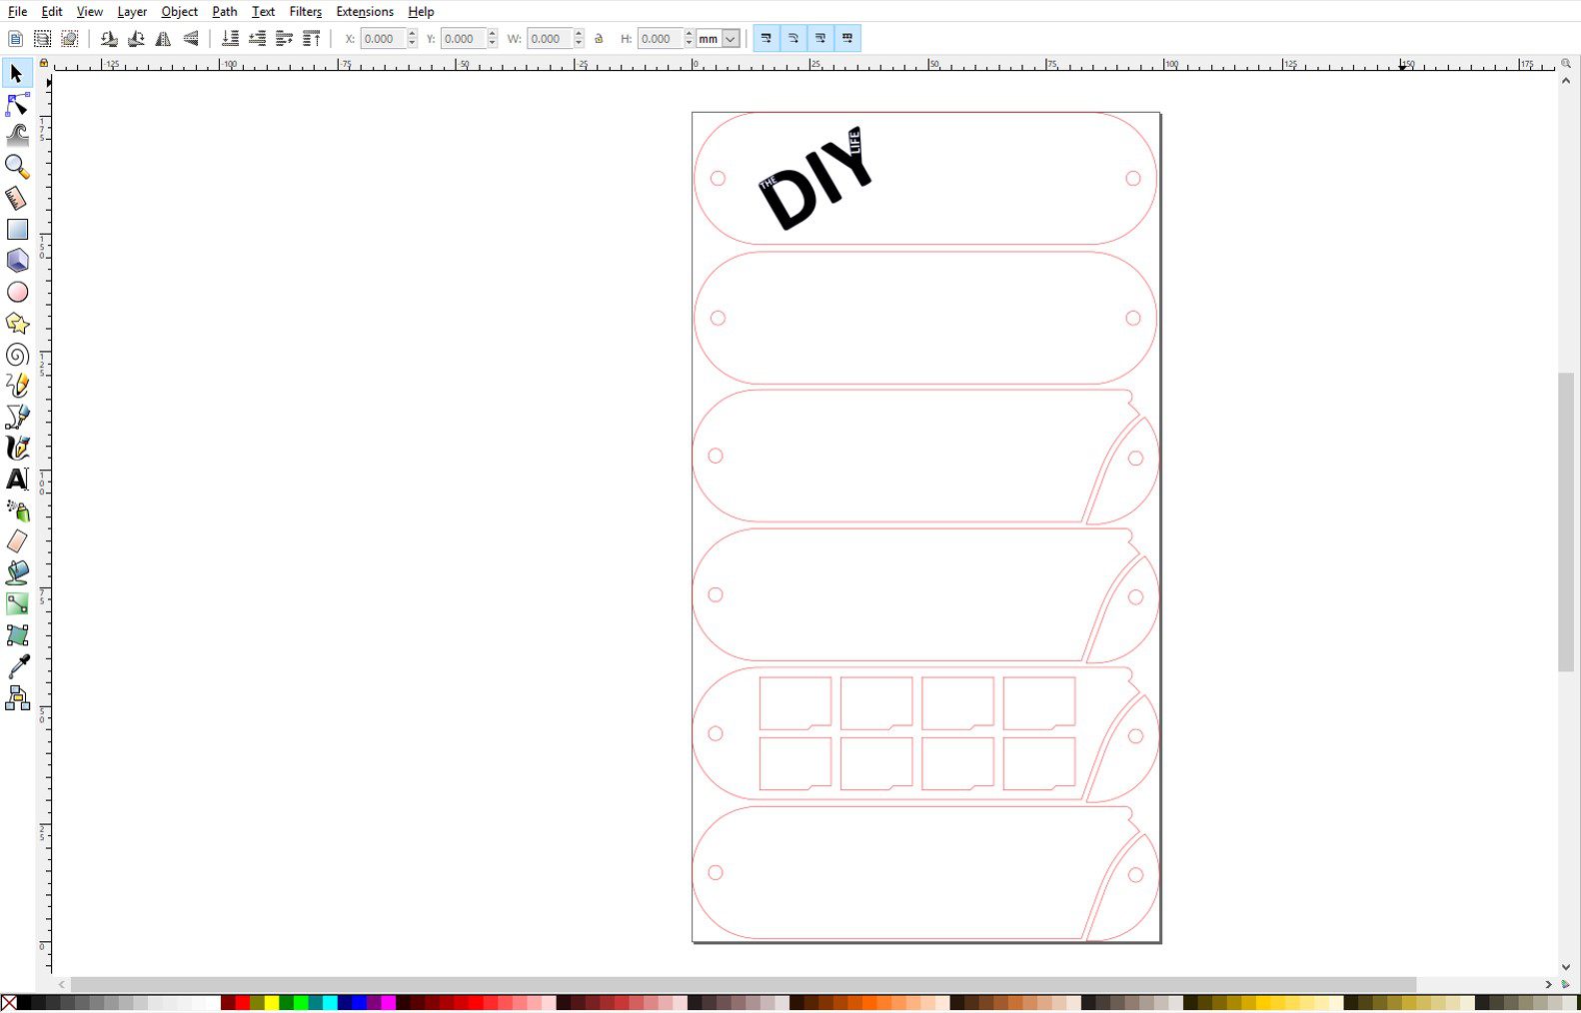Pick the Eraser tool
This screenshot has height=1013, width=1581.
tap(17, 541)
